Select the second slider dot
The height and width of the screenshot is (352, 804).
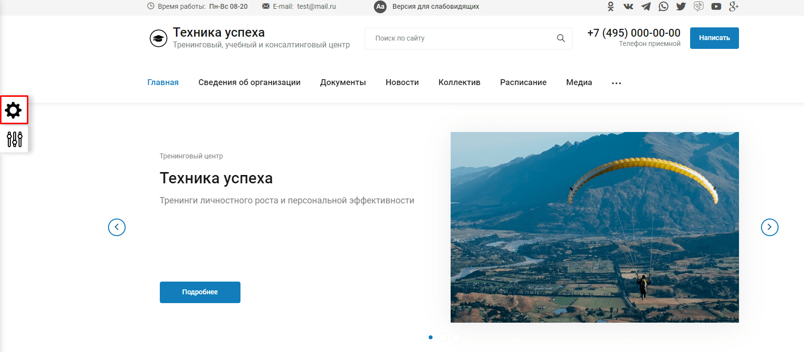(x=443, y=337)
